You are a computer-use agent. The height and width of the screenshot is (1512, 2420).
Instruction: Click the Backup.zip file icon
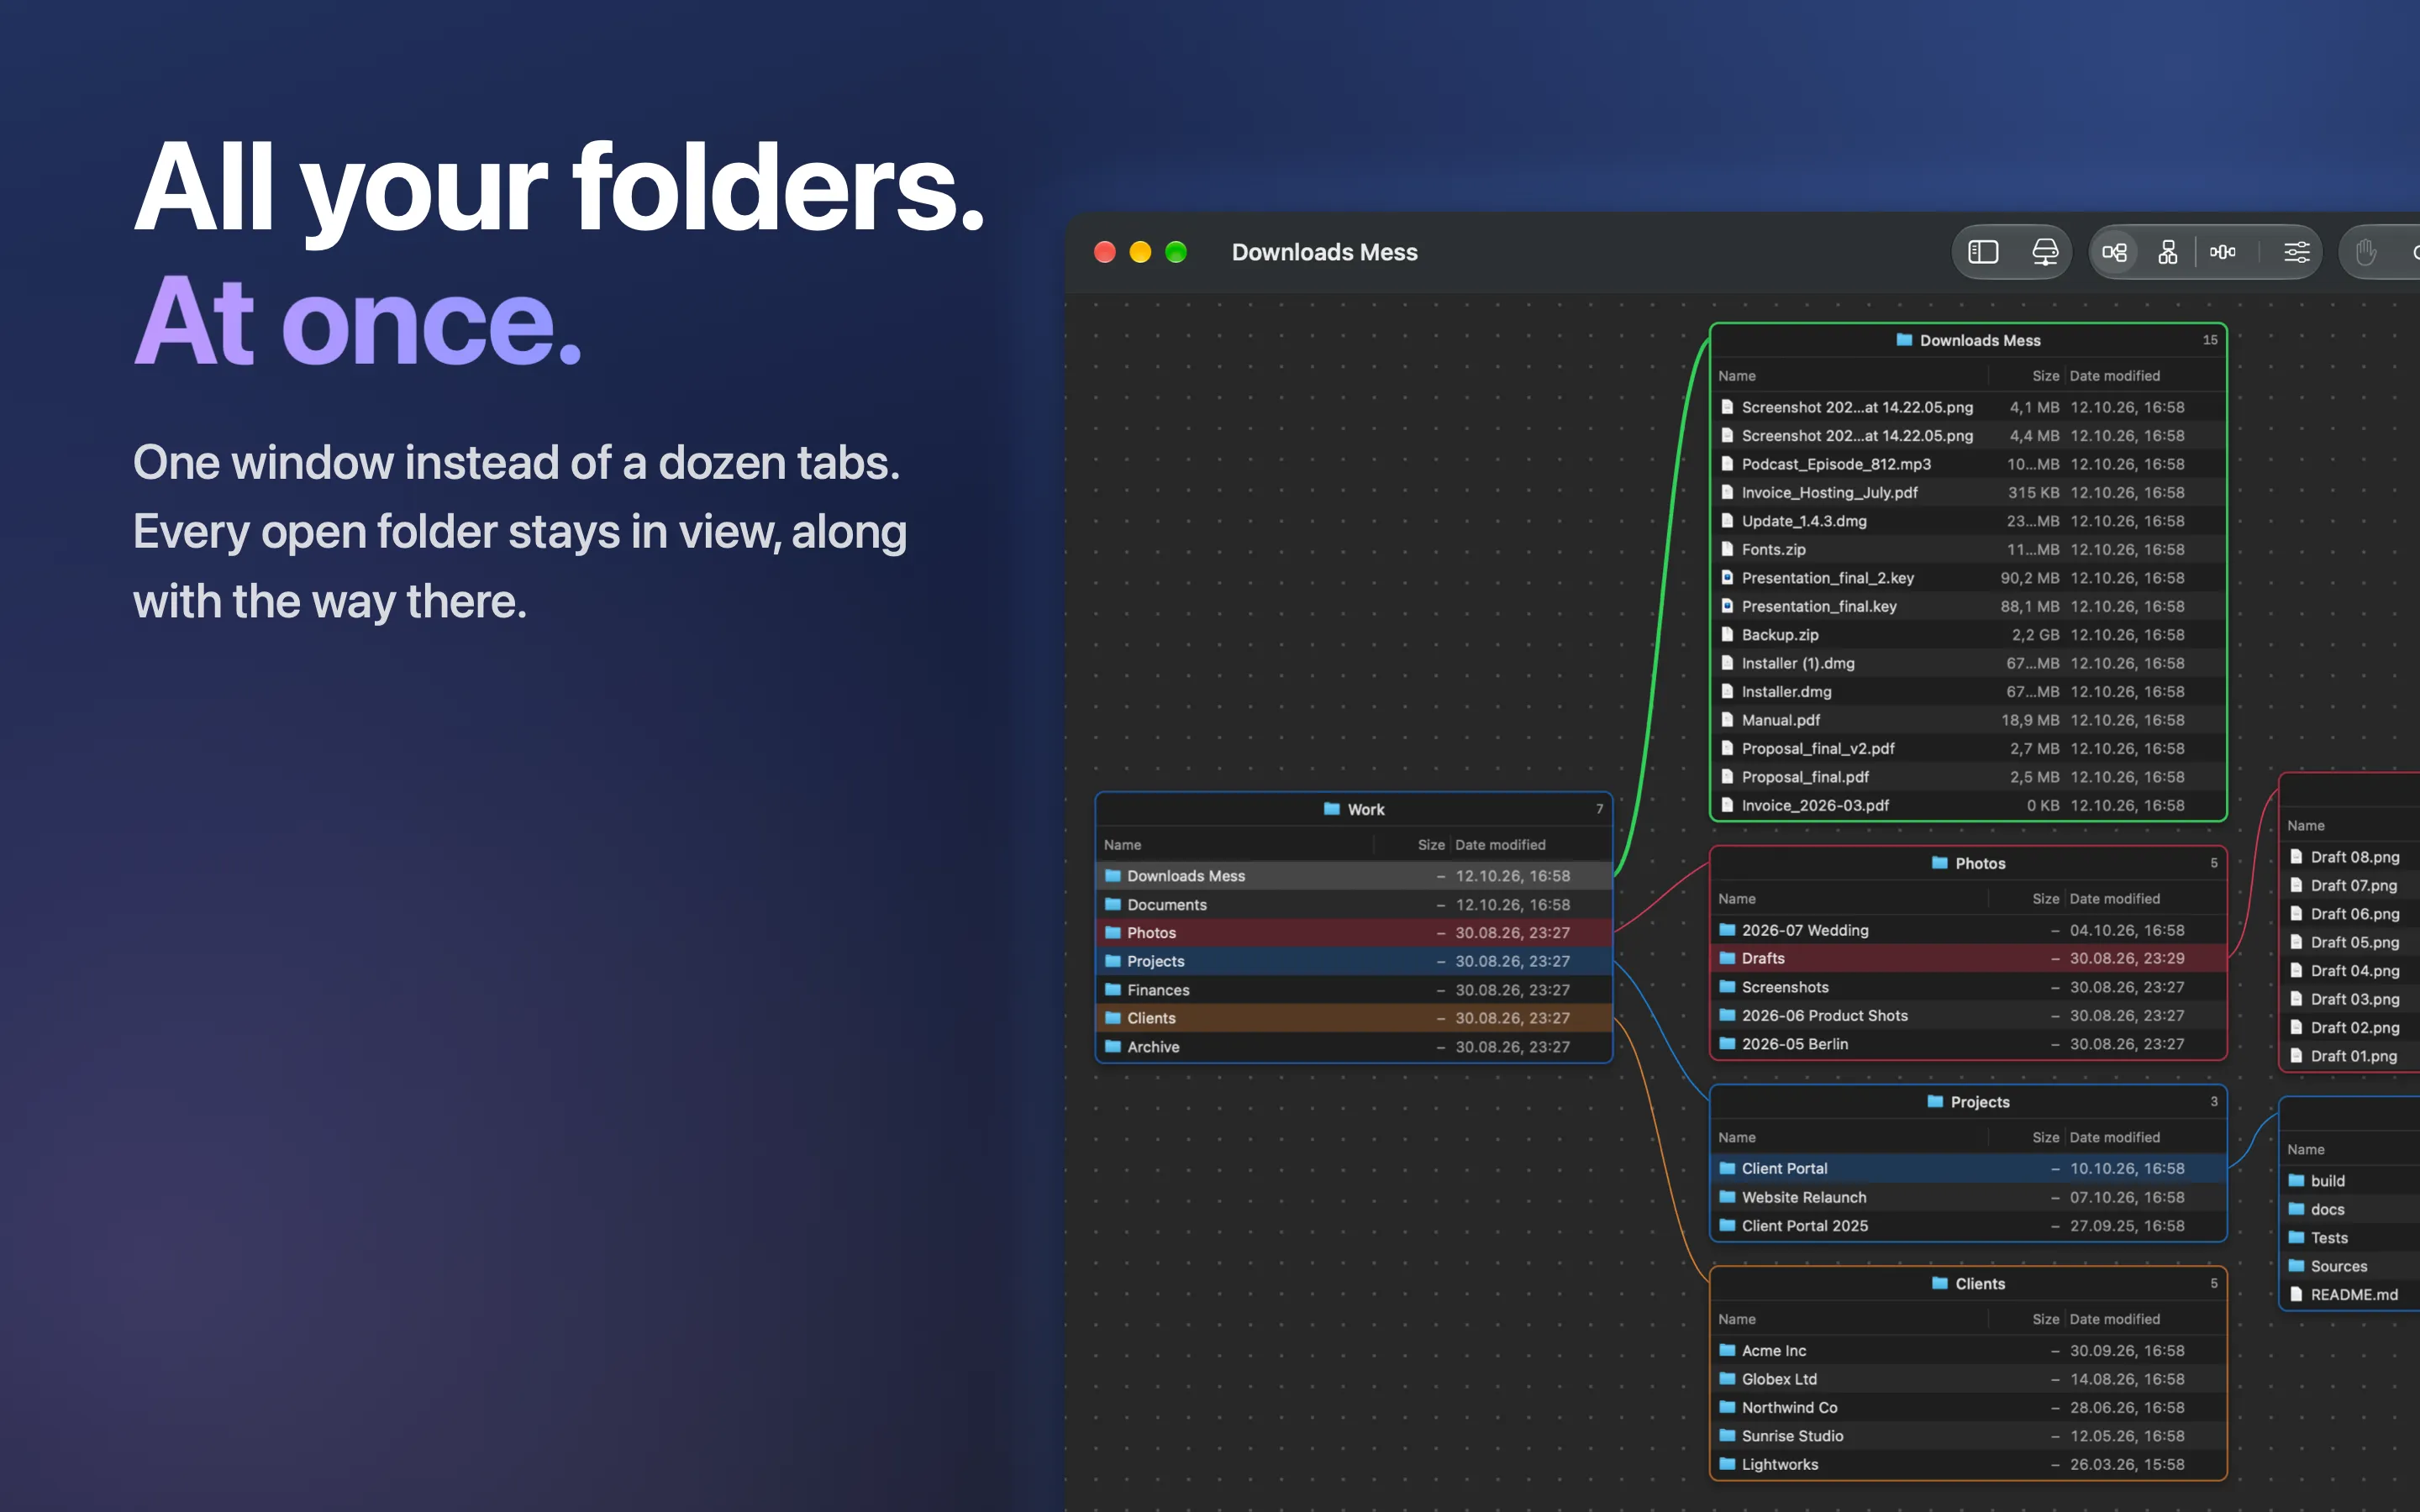(x=1726, y=635)
